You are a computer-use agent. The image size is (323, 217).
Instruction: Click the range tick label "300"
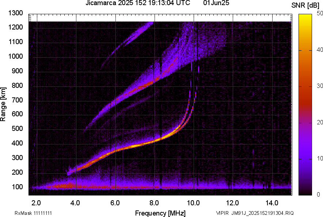[x=18, y=158]
